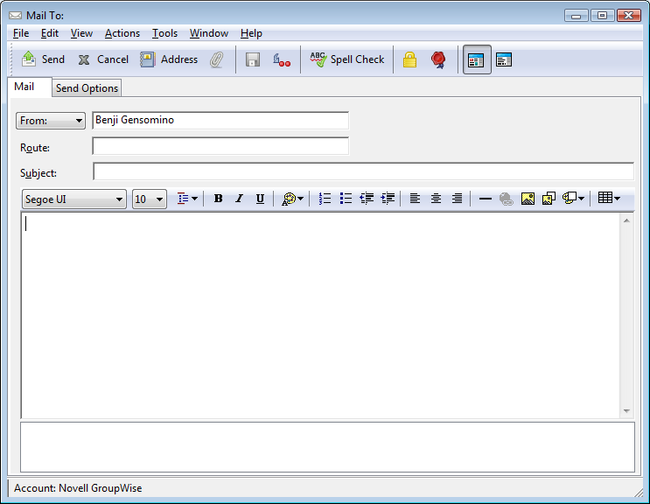Open the emoticon/callout dropdown icon
This screenshot has height=504, width=650.
[573, 199]
